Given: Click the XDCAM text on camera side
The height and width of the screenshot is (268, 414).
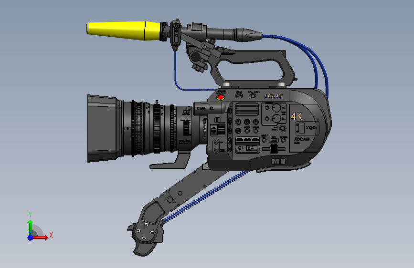Looking at the screenshot, I should click(x=302, y=139).
